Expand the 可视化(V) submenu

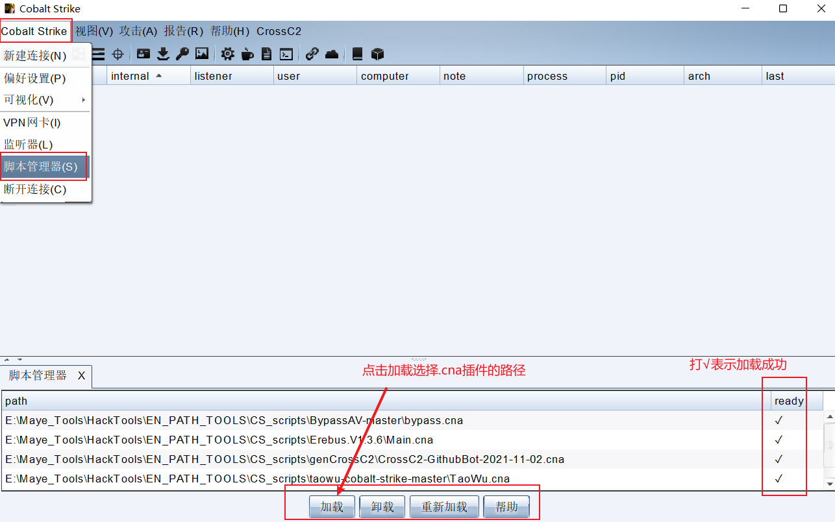(x=45, y=100)
